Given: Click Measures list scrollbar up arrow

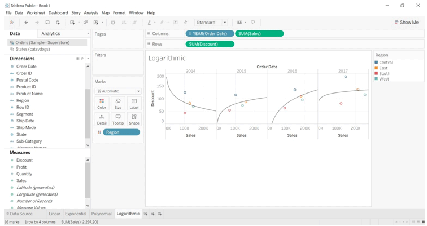Looking at the screenshot, I should pyautogui.click(x=88, y=160).
